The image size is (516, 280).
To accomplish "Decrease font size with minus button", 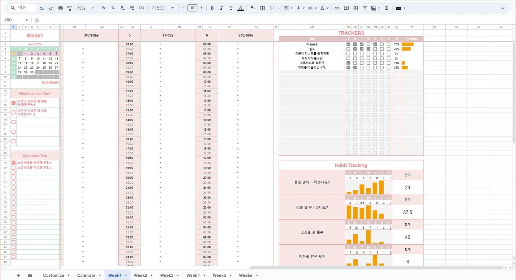I will [x=183, y=8].
